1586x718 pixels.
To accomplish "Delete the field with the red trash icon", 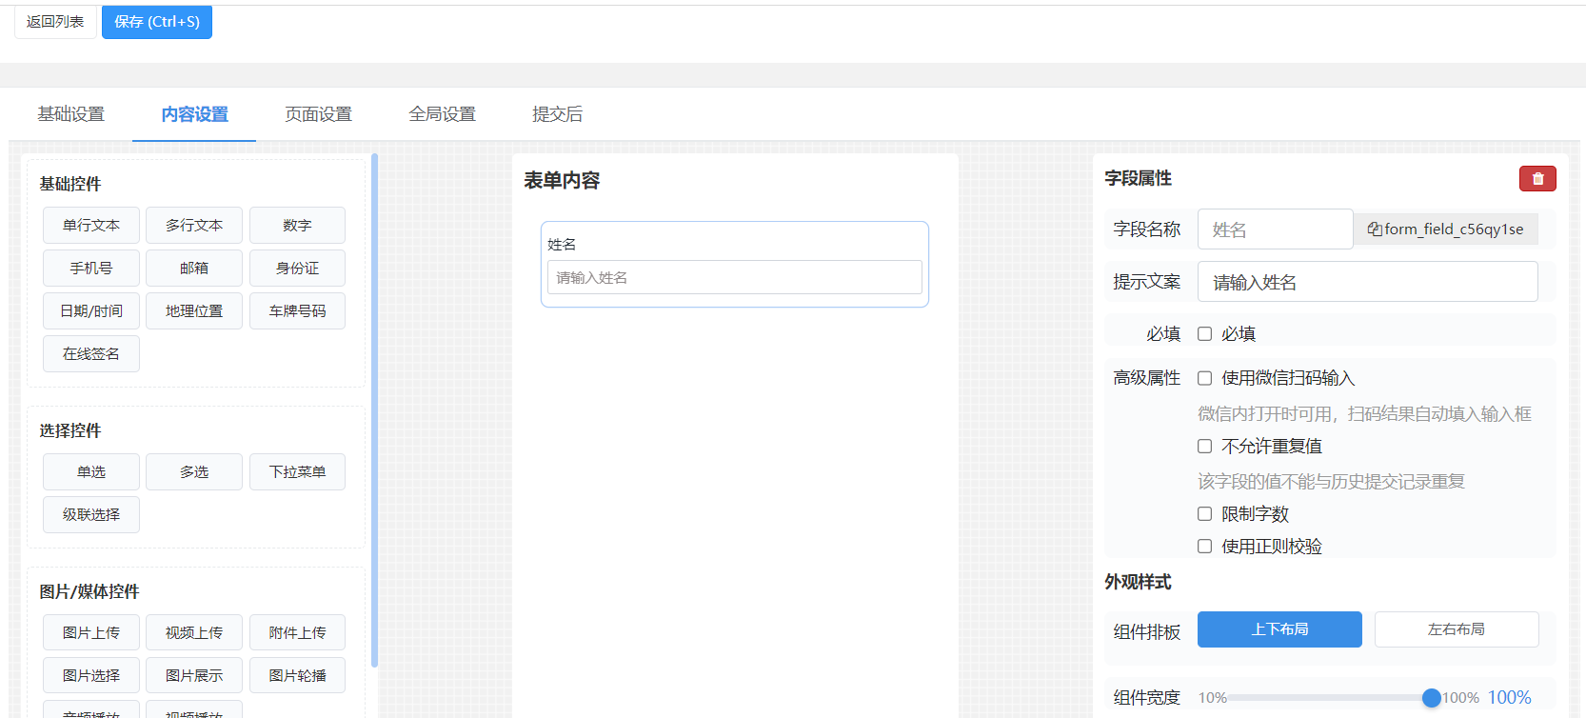I will [1537, 178].
